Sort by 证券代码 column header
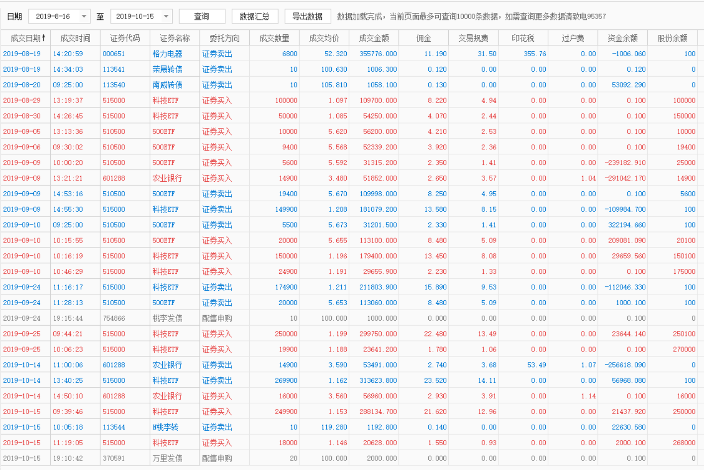The height and width of the screenshot is (470, 704). pyautogui.click(x=125, y=38)
